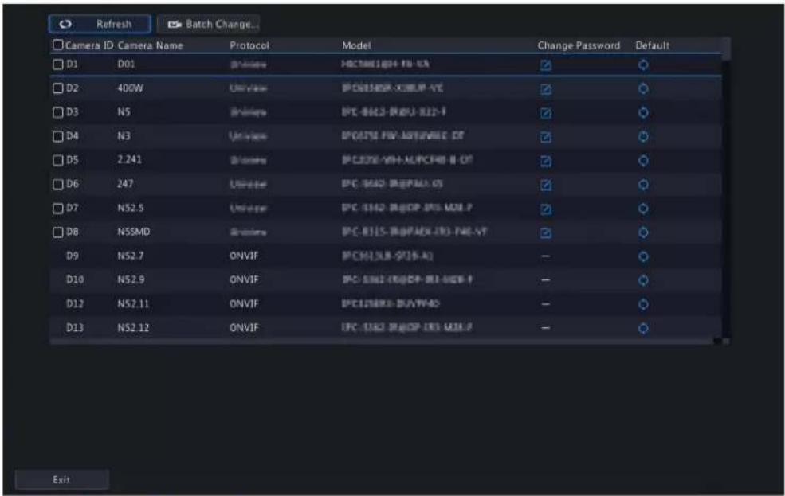Select camera name D01

pos(126,64)
